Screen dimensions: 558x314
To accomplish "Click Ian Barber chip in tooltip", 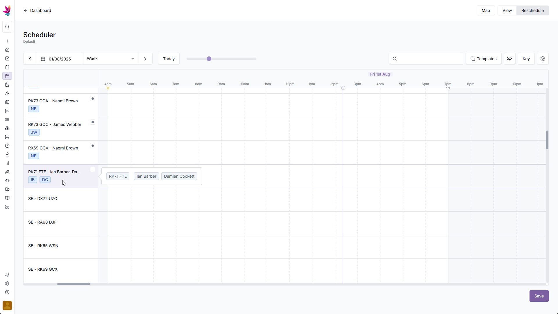I will click(x=146, y=176).
